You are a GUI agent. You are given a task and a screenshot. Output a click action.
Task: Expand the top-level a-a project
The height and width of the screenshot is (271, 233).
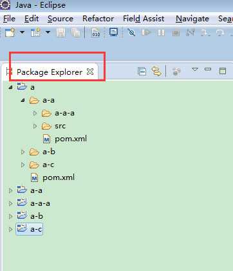point(10,190)
